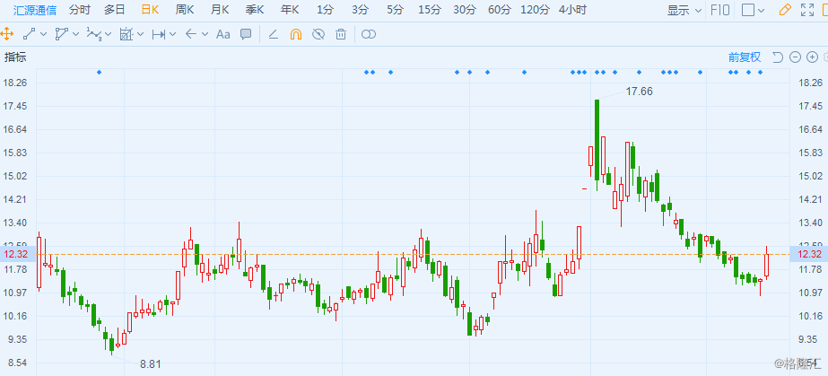Screen dimensions: 828x376
Task: Select the numbered wave line tool
Action: [93, 34]
